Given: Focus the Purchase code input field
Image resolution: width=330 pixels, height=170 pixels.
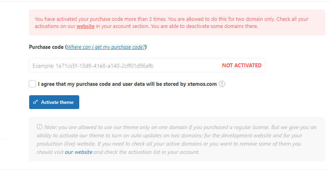Looking at the screenshot, I should click(x=147, y=66).
